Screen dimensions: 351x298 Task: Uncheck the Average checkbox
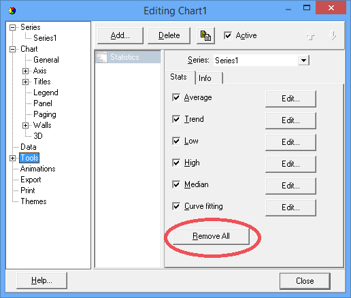point(176,97)
